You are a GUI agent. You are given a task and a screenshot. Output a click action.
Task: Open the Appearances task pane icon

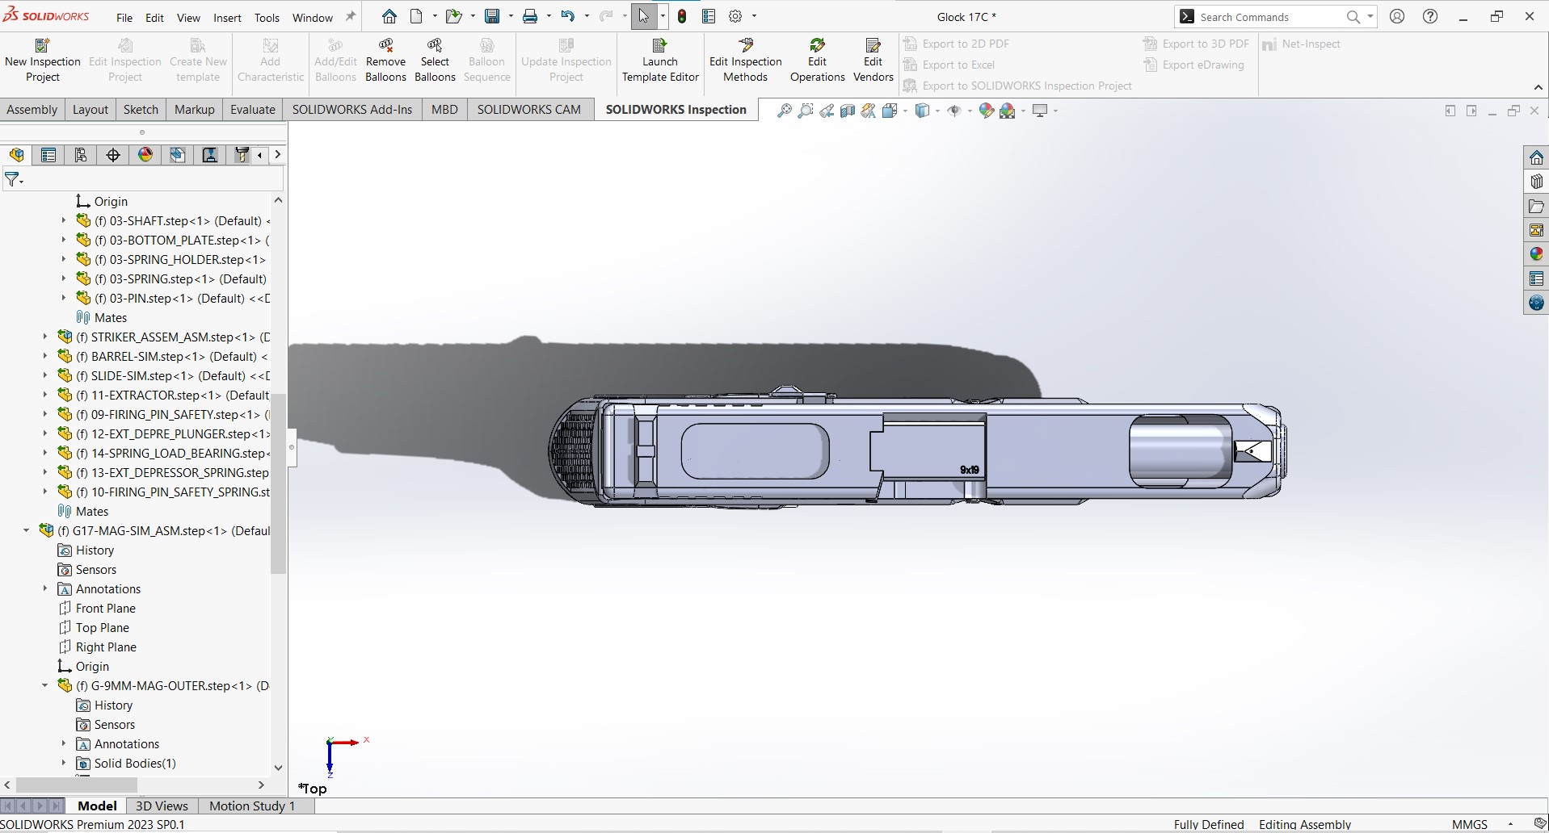[x=1536, y=254]
